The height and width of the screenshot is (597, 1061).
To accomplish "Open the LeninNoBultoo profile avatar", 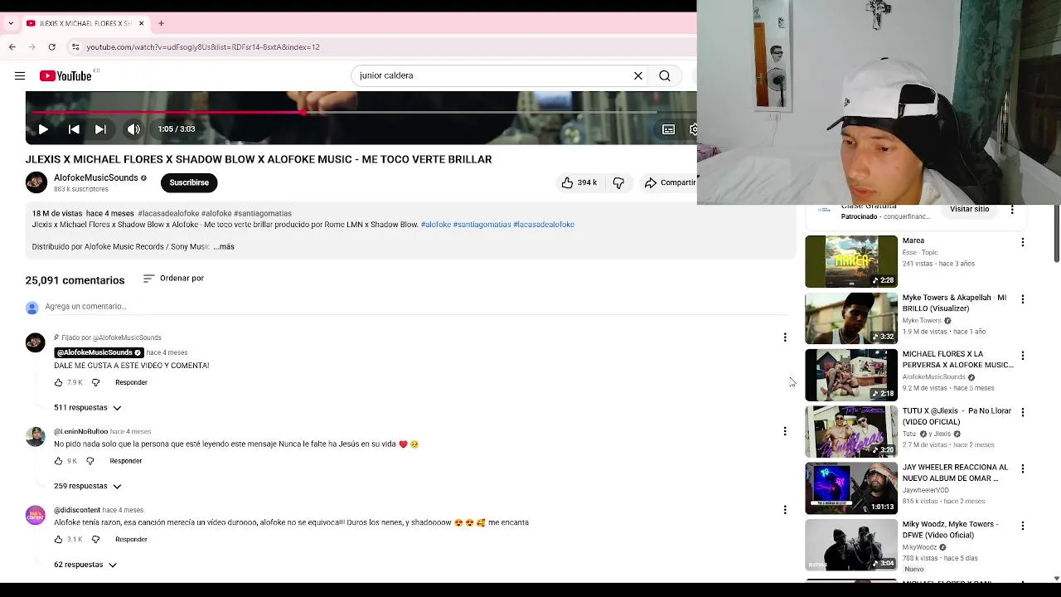I will [35, 437].
